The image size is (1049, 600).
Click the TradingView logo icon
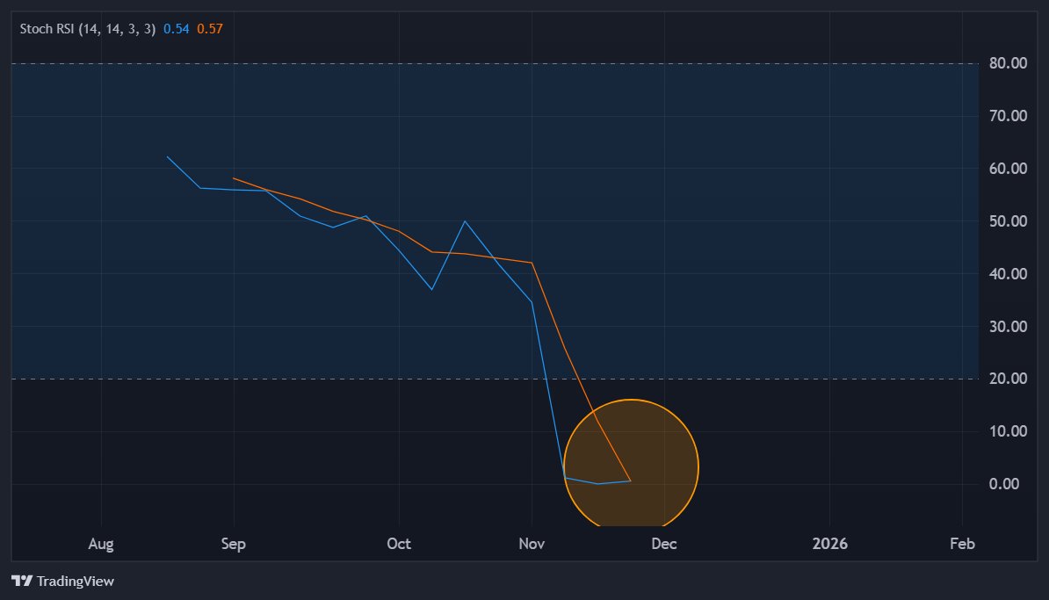21,581
